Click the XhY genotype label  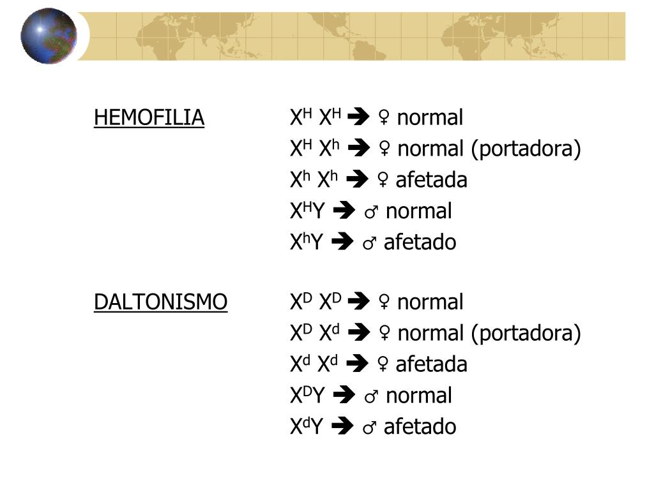pyautogui.click(x=307, y=241)
